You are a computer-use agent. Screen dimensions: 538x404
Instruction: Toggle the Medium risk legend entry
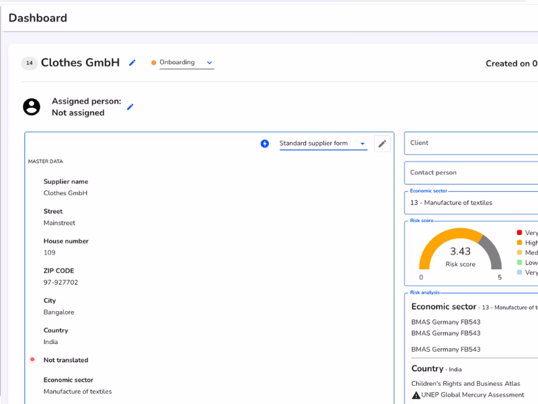click(527, 252)
